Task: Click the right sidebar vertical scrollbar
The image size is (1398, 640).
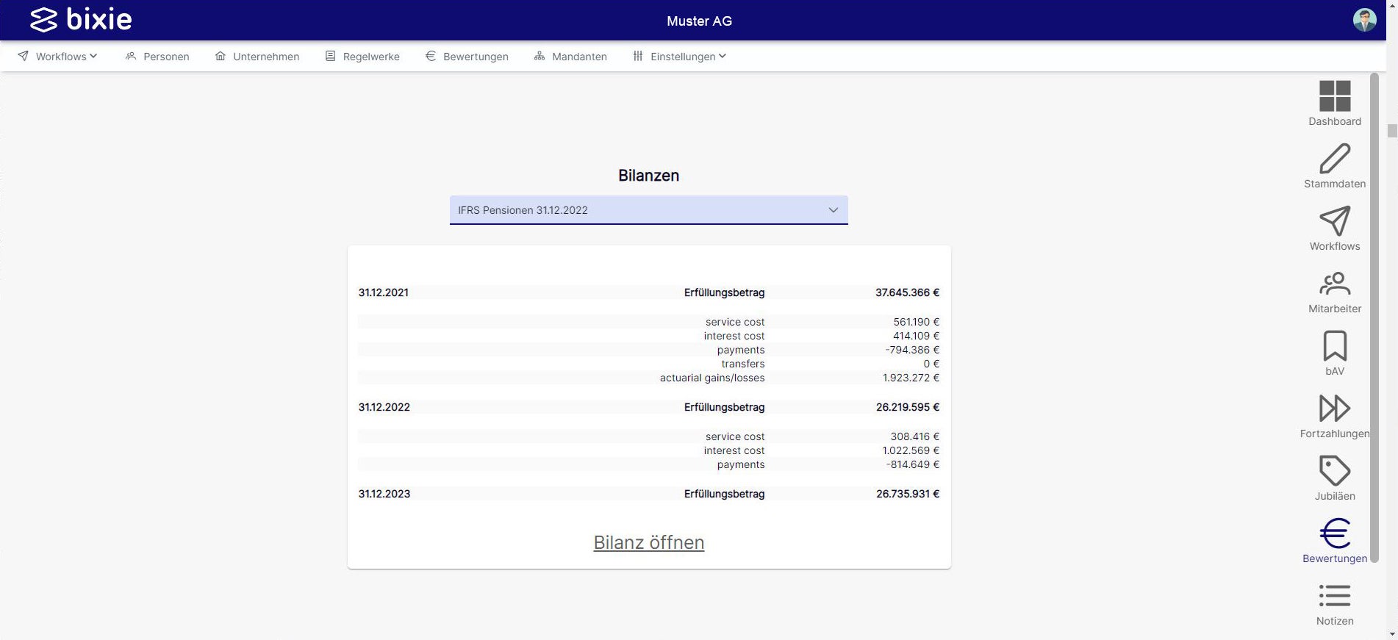Action: click(1374, 316)
